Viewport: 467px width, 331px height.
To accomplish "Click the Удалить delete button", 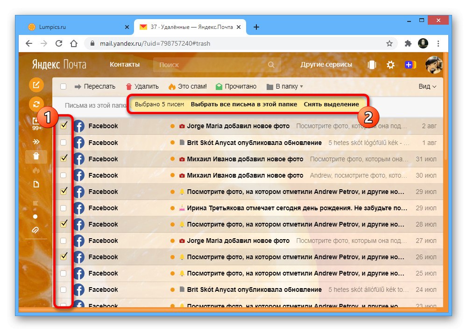I will point(142,87).
